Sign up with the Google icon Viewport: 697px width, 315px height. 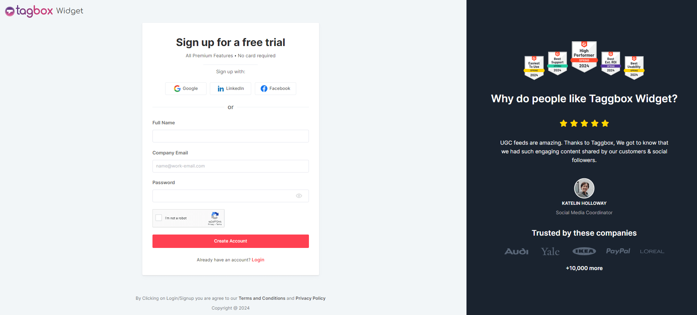point(178,88)
